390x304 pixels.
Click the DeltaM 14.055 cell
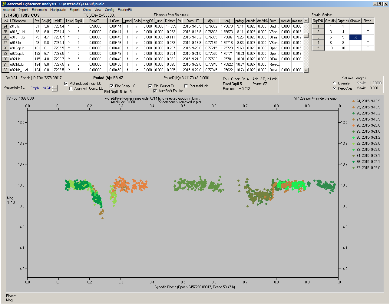[170, 26]
